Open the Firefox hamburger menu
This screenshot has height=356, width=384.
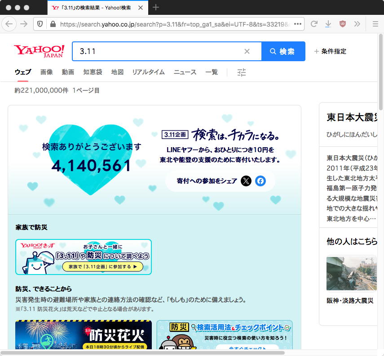point(375,24)
